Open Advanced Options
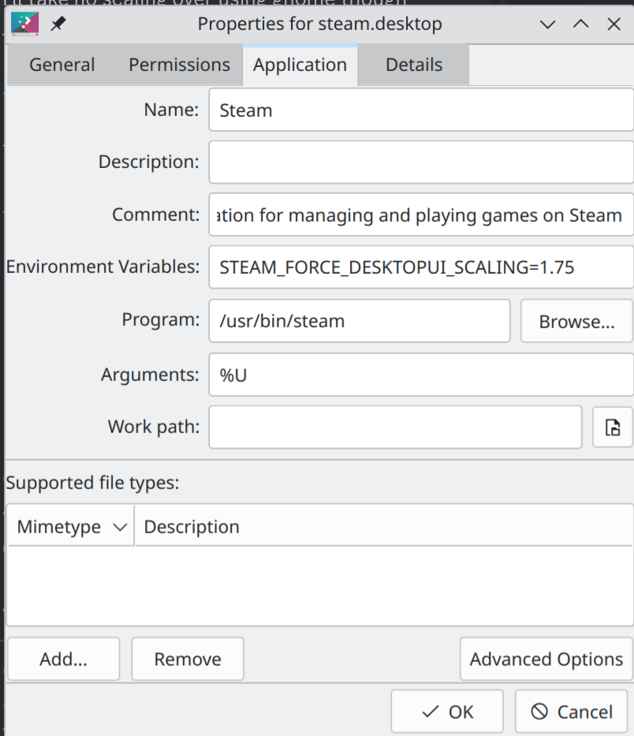This screenshot has width=634, height=736. pyautogui.click(x=546, y=659)
